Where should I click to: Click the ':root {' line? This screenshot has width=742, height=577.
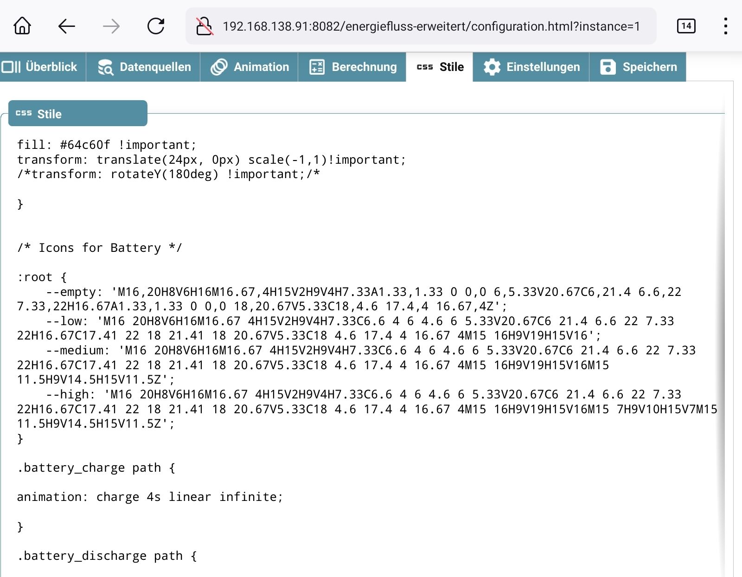click(x=42, y=277)
